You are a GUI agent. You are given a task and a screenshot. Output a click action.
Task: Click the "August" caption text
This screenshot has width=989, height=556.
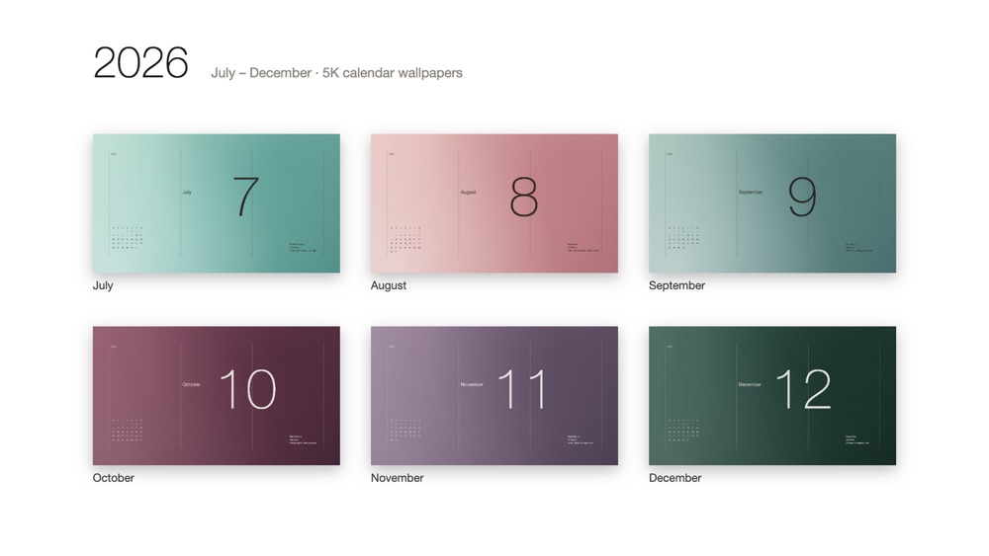389,285
